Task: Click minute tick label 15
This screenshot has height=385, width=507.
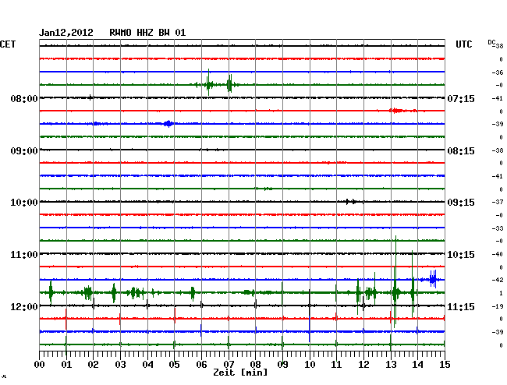Action: [445, 365]
